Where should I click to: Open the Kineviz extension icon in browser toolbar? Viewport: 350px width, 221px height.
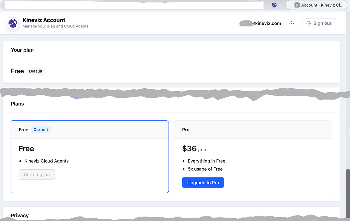tap(274, 5)
